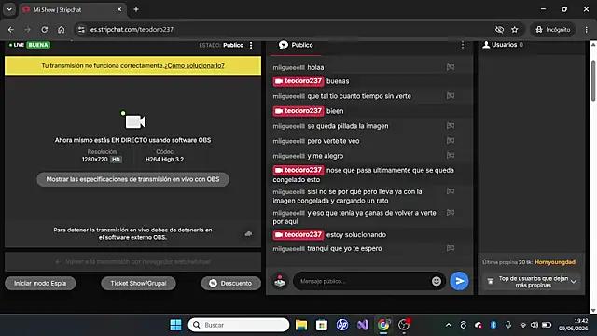Screen dimensions: 597x336
Task: Reload the page with the refresh icon
Action: pyautogui.click(x=45, y=29)
